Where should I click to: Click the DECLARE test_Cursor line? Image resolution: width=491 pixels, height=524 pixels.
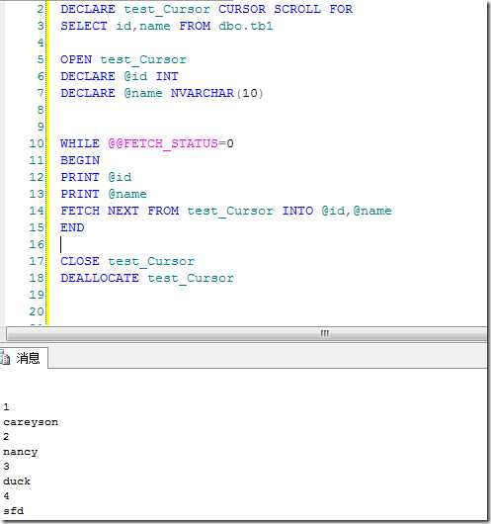coord(206,9)
